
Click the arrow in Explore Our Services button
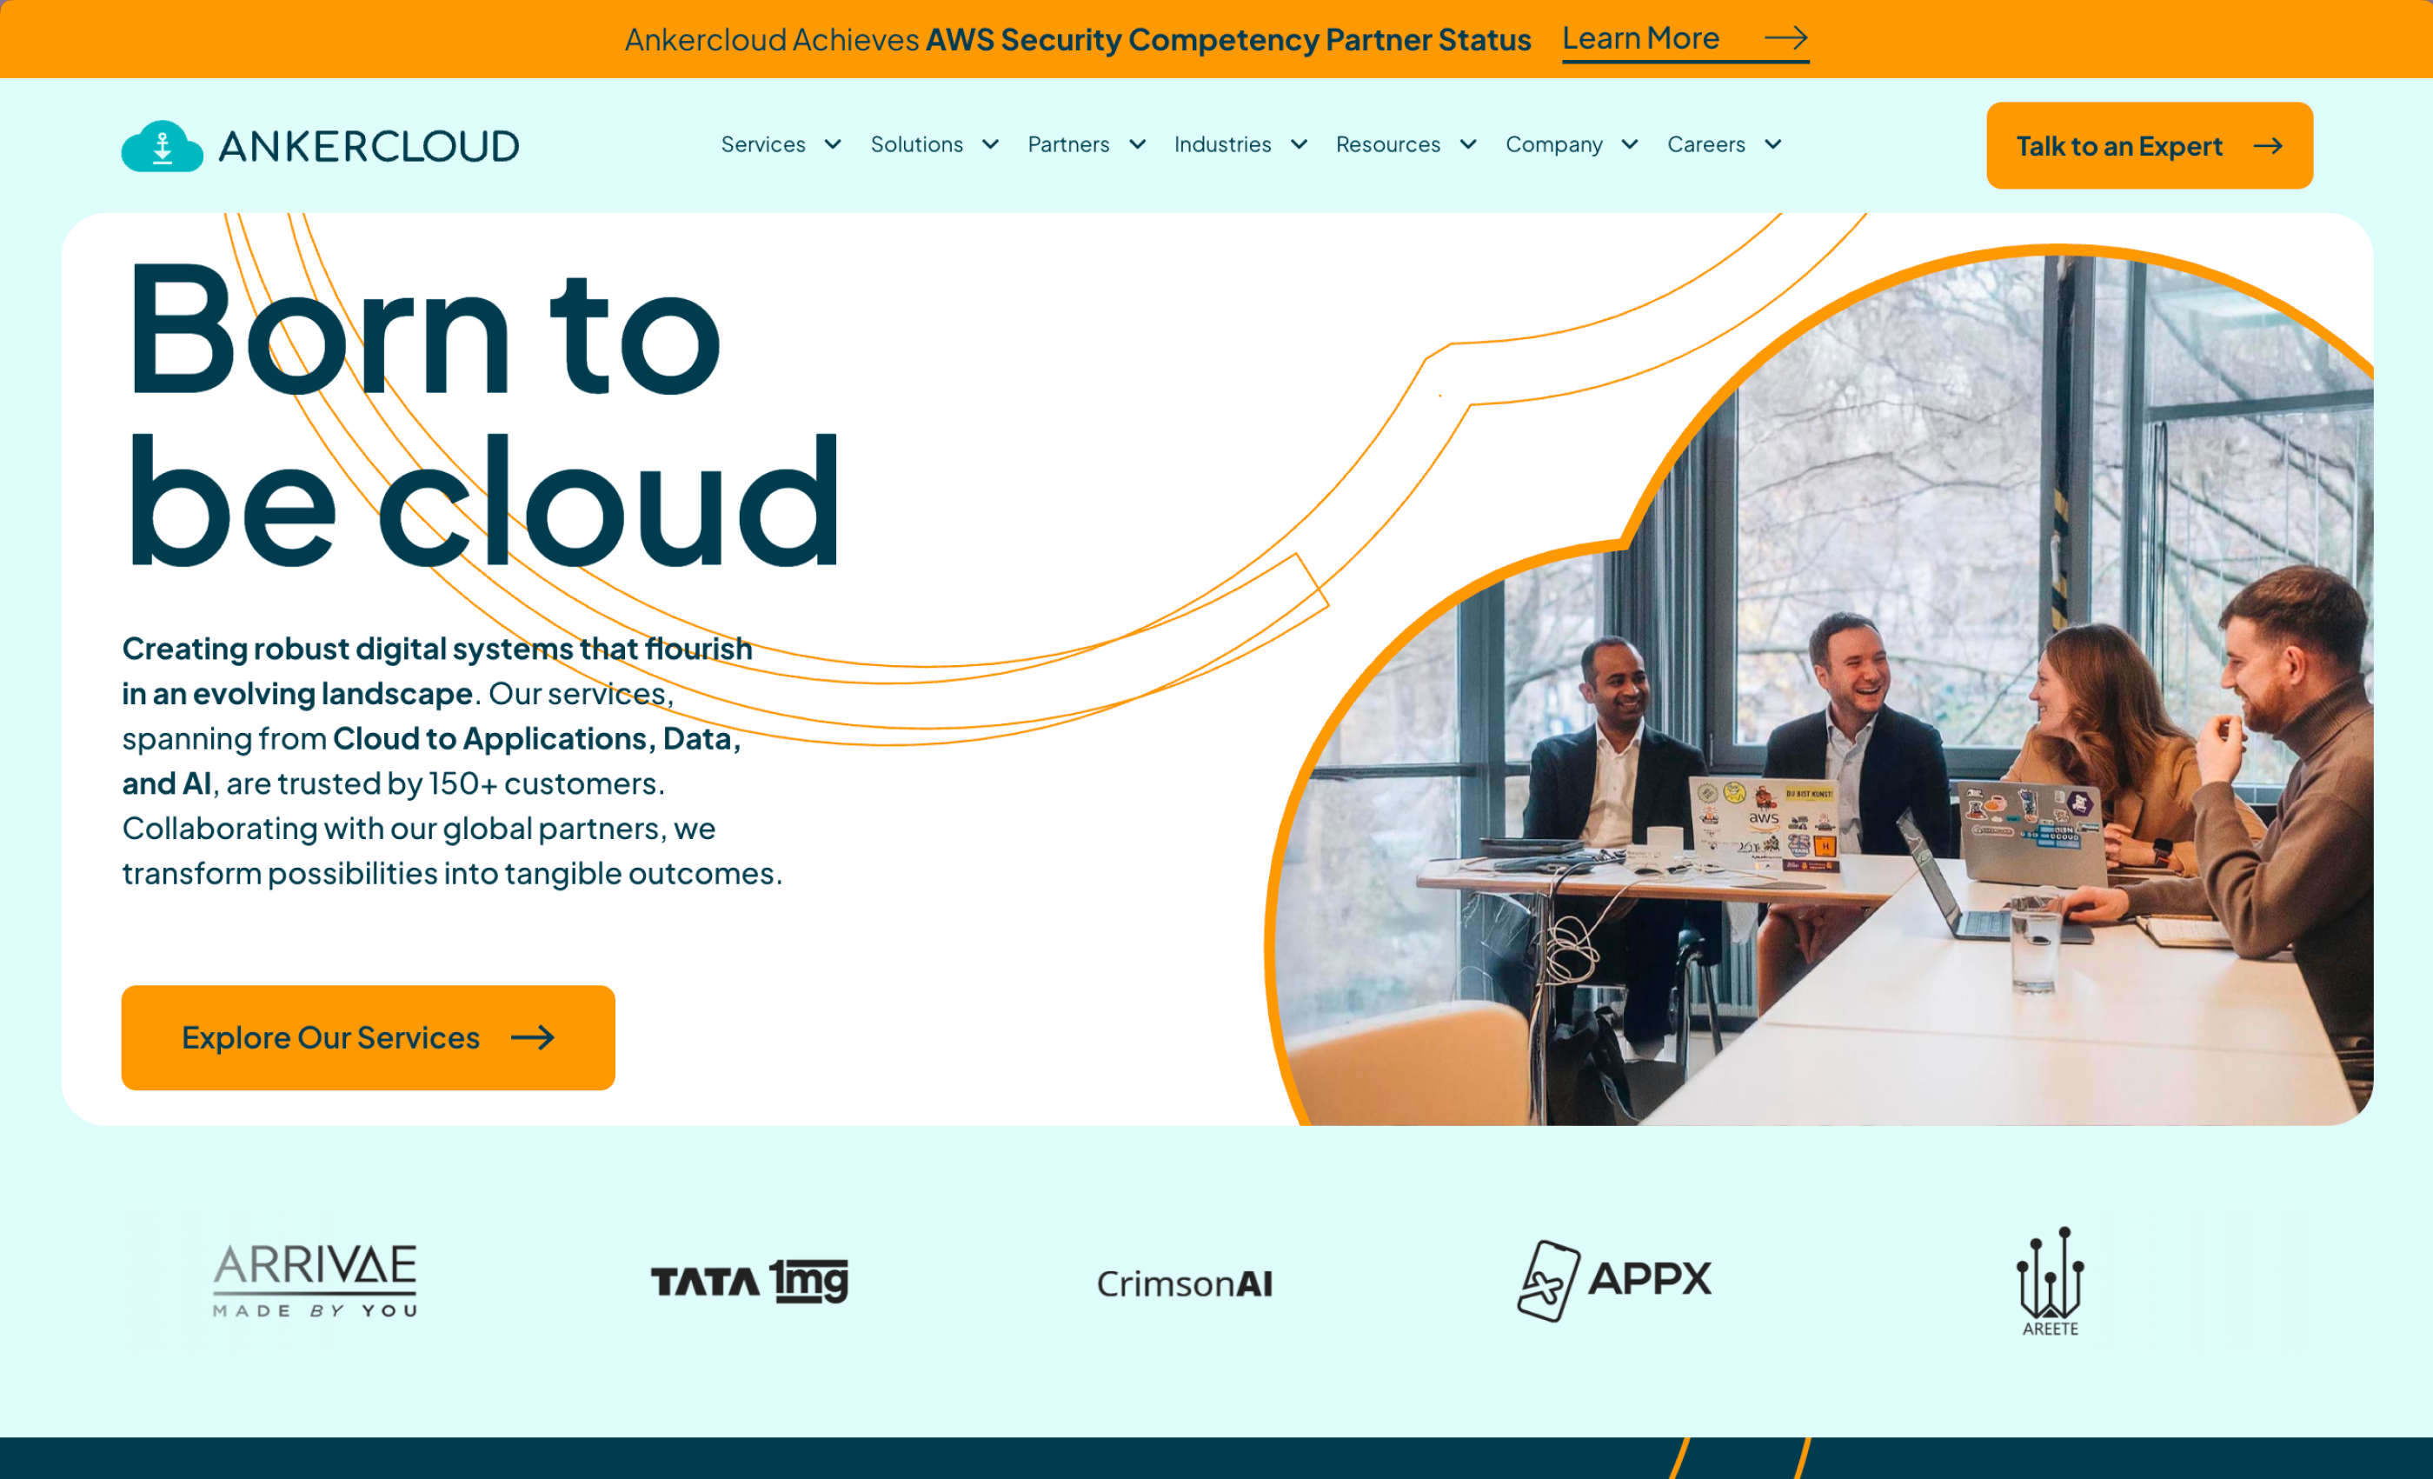point(532,1037)
